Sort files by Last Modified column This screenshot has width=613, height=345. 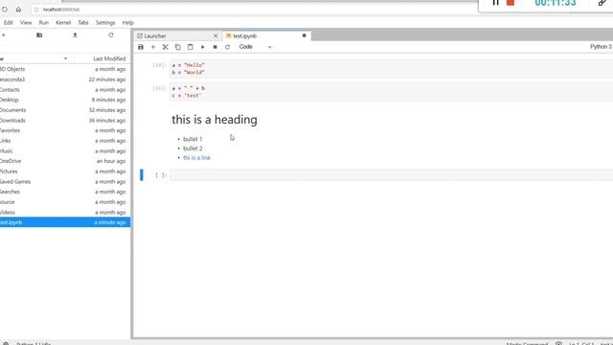pos(109,58)
